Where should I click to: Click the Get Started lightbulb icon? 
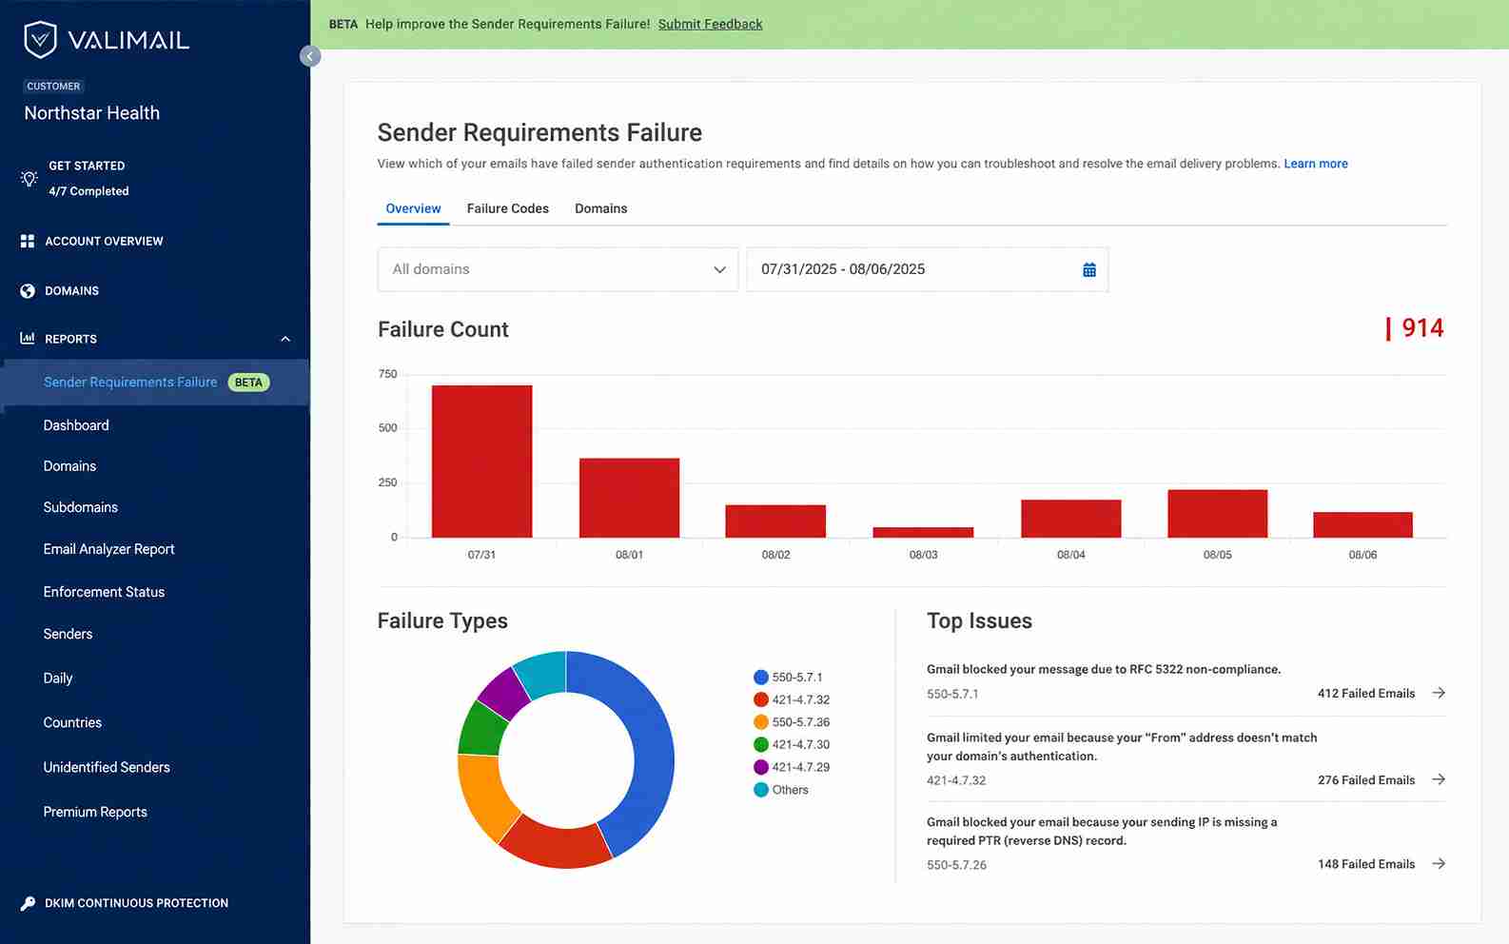click(29, 178)
